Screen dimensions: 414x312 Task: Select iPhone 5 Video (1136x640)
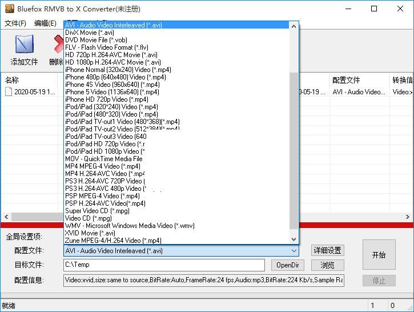pyautogui.click(x=176, y=92)
